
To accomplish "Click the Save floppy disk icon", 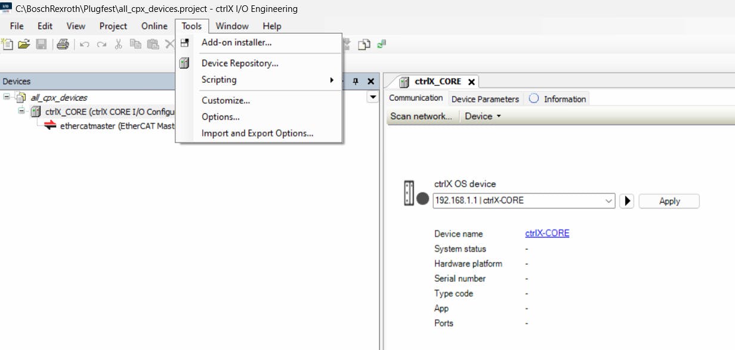I will pos(41,44).
